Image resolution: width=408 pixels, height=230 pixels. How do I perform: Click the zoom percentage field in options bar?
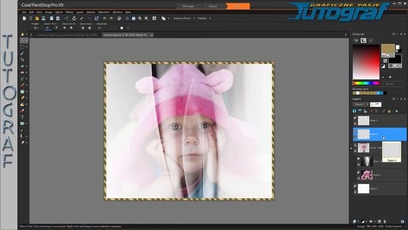tap(48, 28)
